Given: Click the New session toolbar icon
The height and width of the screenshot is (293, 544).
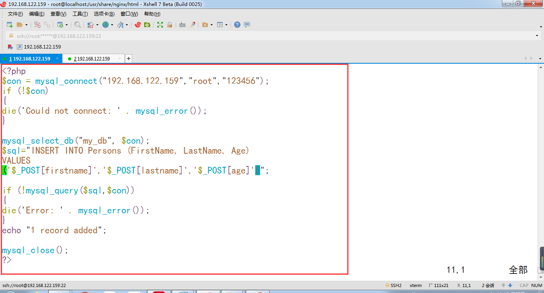Looking at the screenshot, I should tap(10, 25).
